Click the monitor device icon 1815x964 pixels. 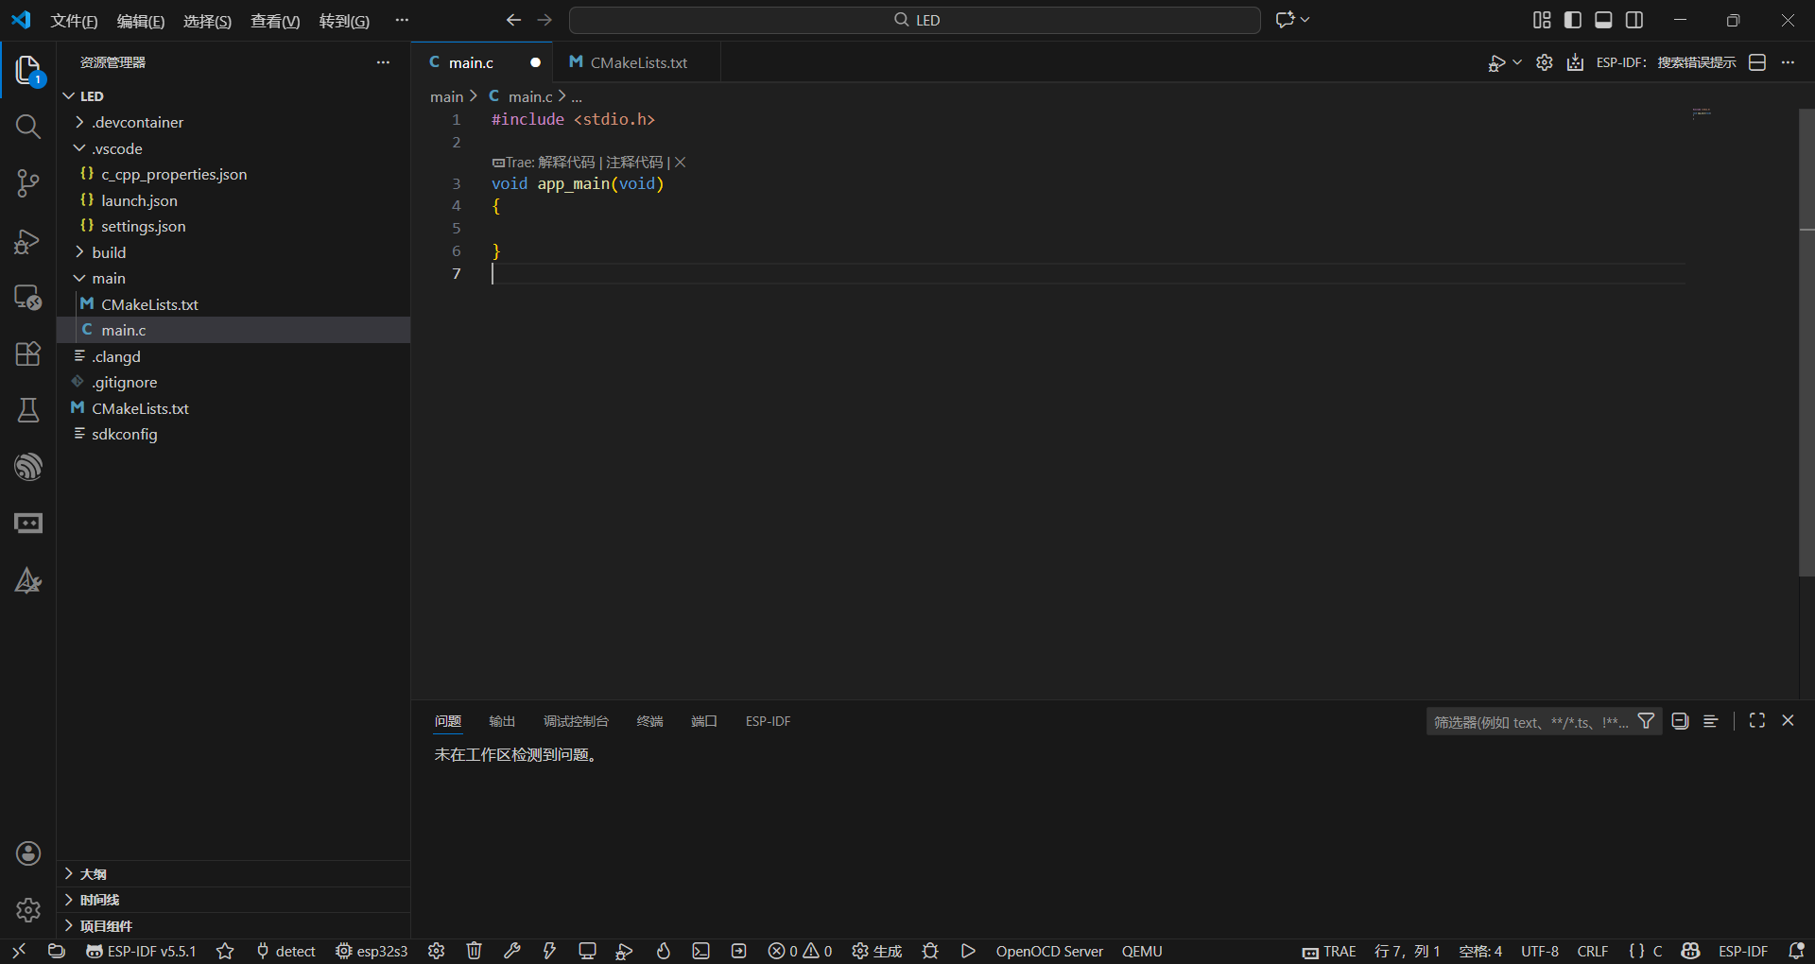[587, 951]
